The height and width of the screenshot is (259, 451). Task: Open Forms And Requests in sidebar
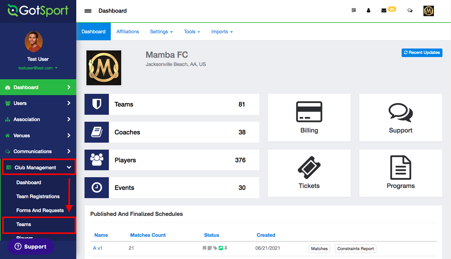point(40,210)
